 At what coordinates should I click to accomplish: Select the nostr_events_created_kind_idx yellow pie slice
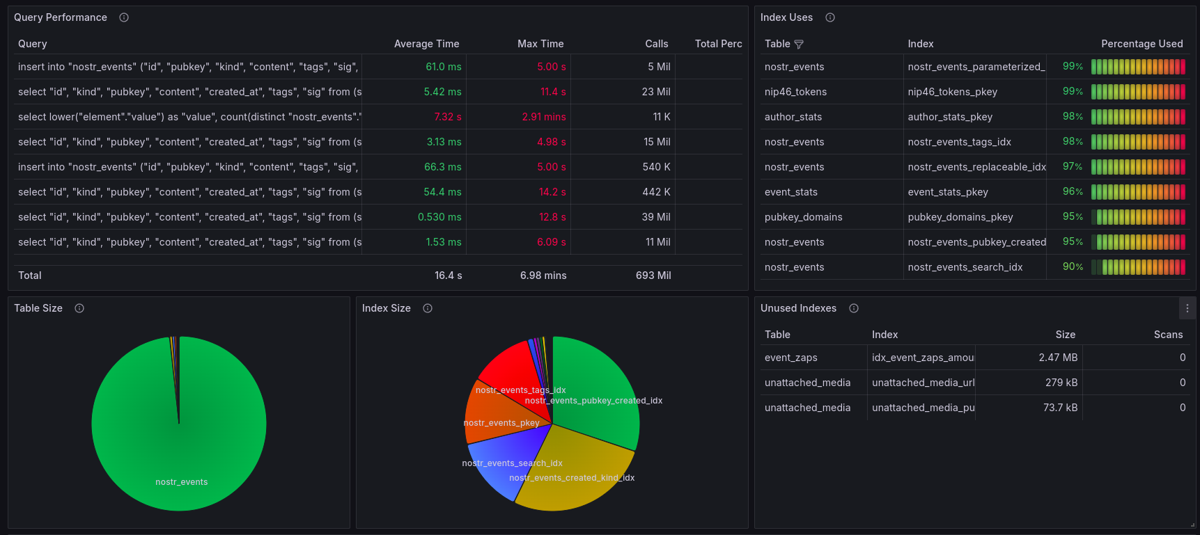tap(571, 473)
